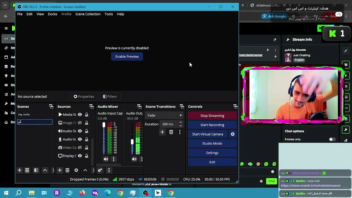Hide the Display Capture source eye toggle
352x198 pixels.
[80, 156]
